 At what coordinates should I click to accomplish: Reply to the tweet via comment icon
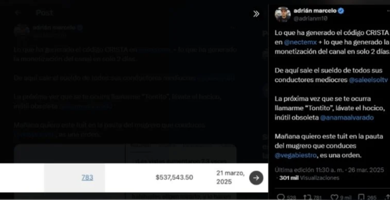[281, 197]
